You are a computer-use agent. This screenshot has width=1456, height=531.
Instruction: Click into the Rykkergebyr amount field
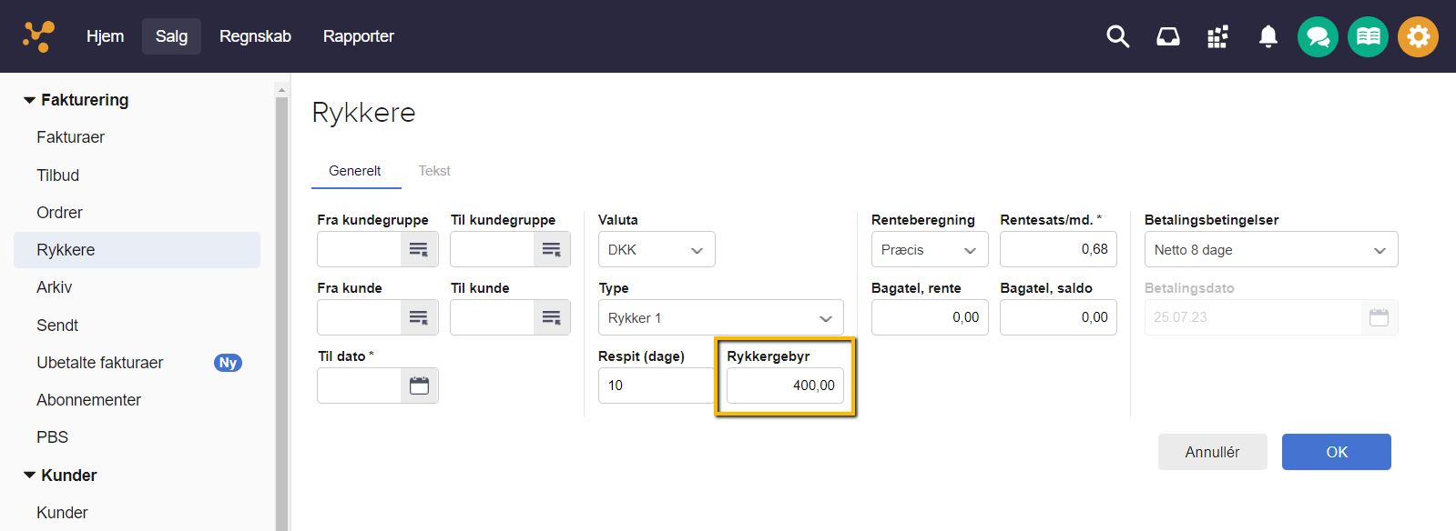(x=785, y=386)
